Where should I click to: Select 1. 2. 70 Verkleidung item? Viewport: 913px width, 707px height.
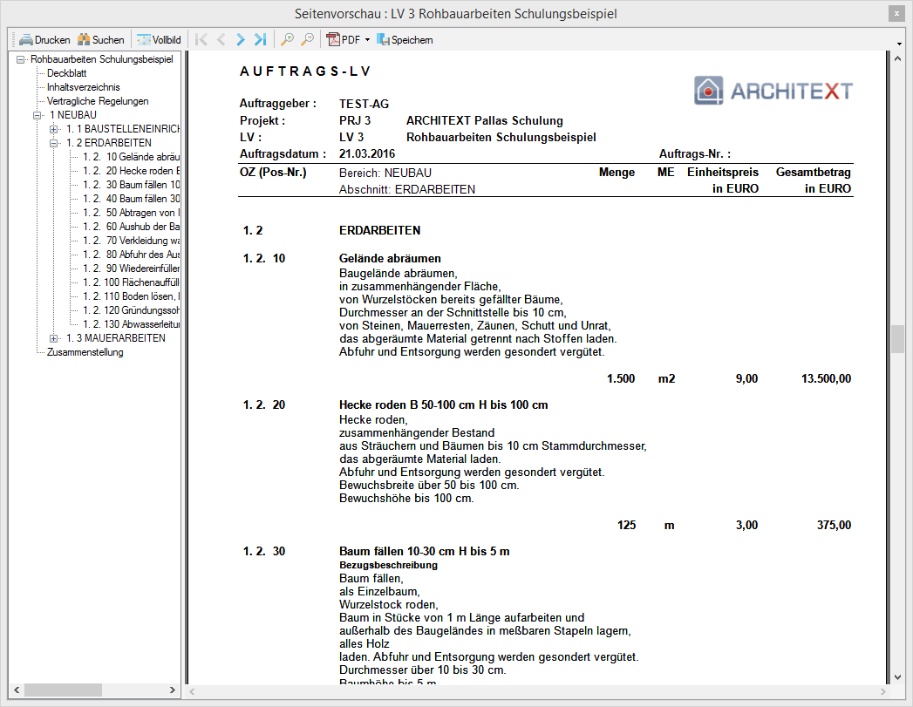(131, 241)
